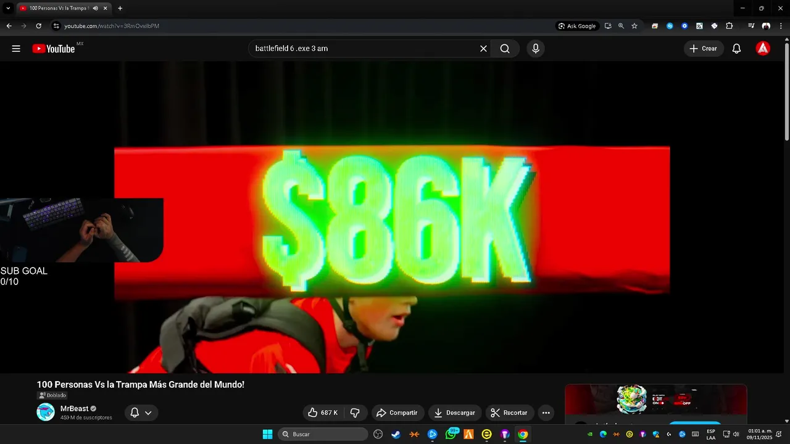Dislike the video
Image resolution: width=790 pixels, height=444 pixels.
point(355,413)
